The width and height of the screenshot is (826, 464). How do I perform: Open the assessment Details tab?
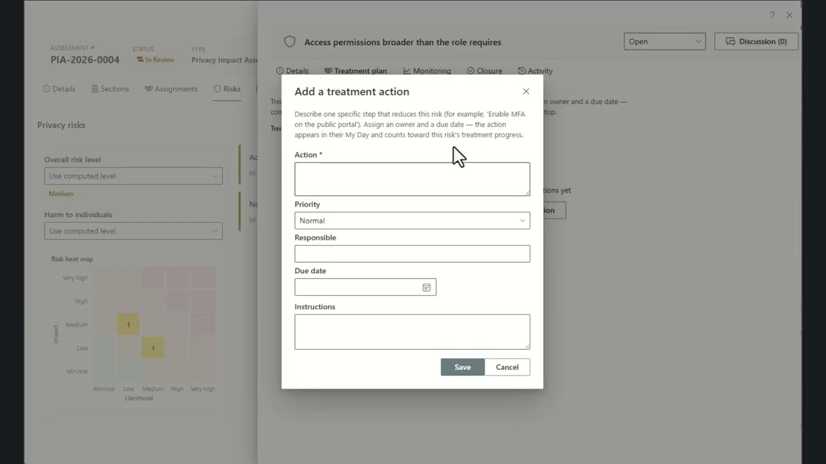coord(59,89)
